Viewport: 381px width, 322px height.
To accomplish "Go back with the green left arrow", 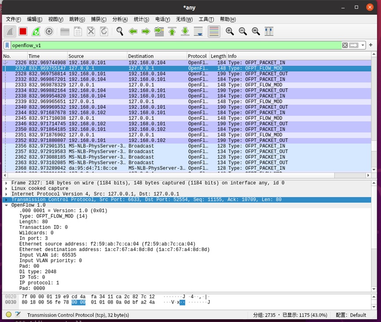I will tap(133, 31).
